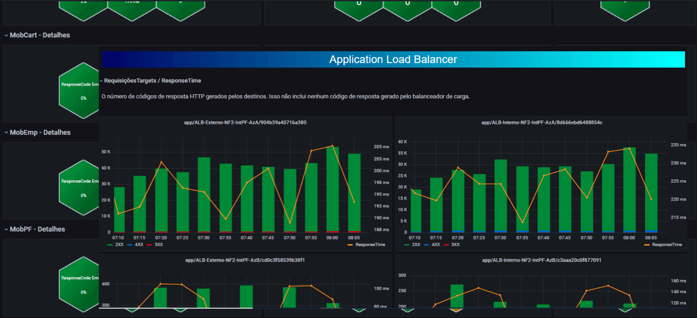Collapse the RequisiçõesTargets / ResponseTime section
Screen dimensions: 697x318
tap(150, 81)
